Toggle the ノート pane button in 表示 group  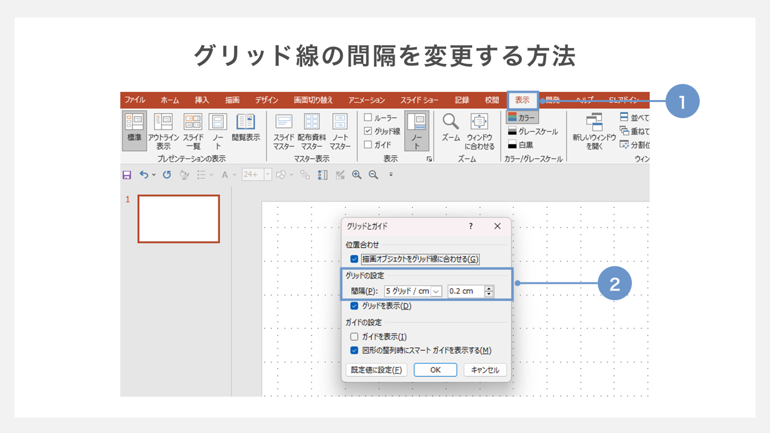416,131
